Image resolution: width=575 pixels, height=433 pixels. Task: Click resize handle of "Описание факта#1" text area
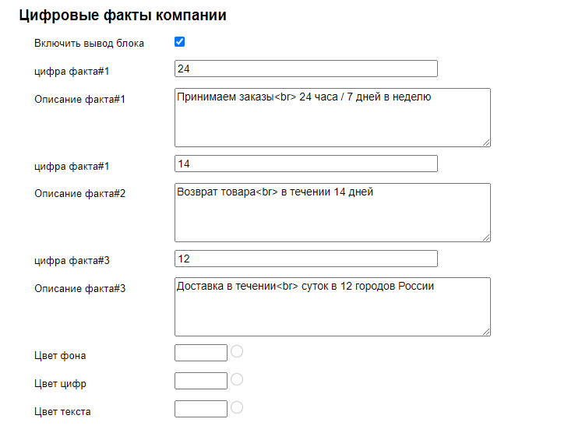pyautogui.click(x=486, y=143)
